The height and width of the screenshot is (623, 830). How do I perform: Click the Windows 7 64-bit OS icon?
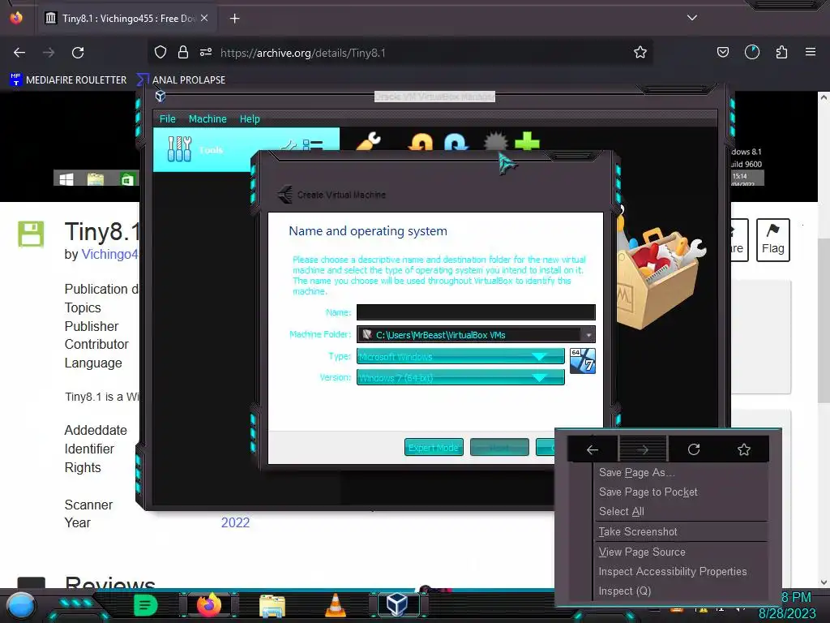(x=583, y=361)
